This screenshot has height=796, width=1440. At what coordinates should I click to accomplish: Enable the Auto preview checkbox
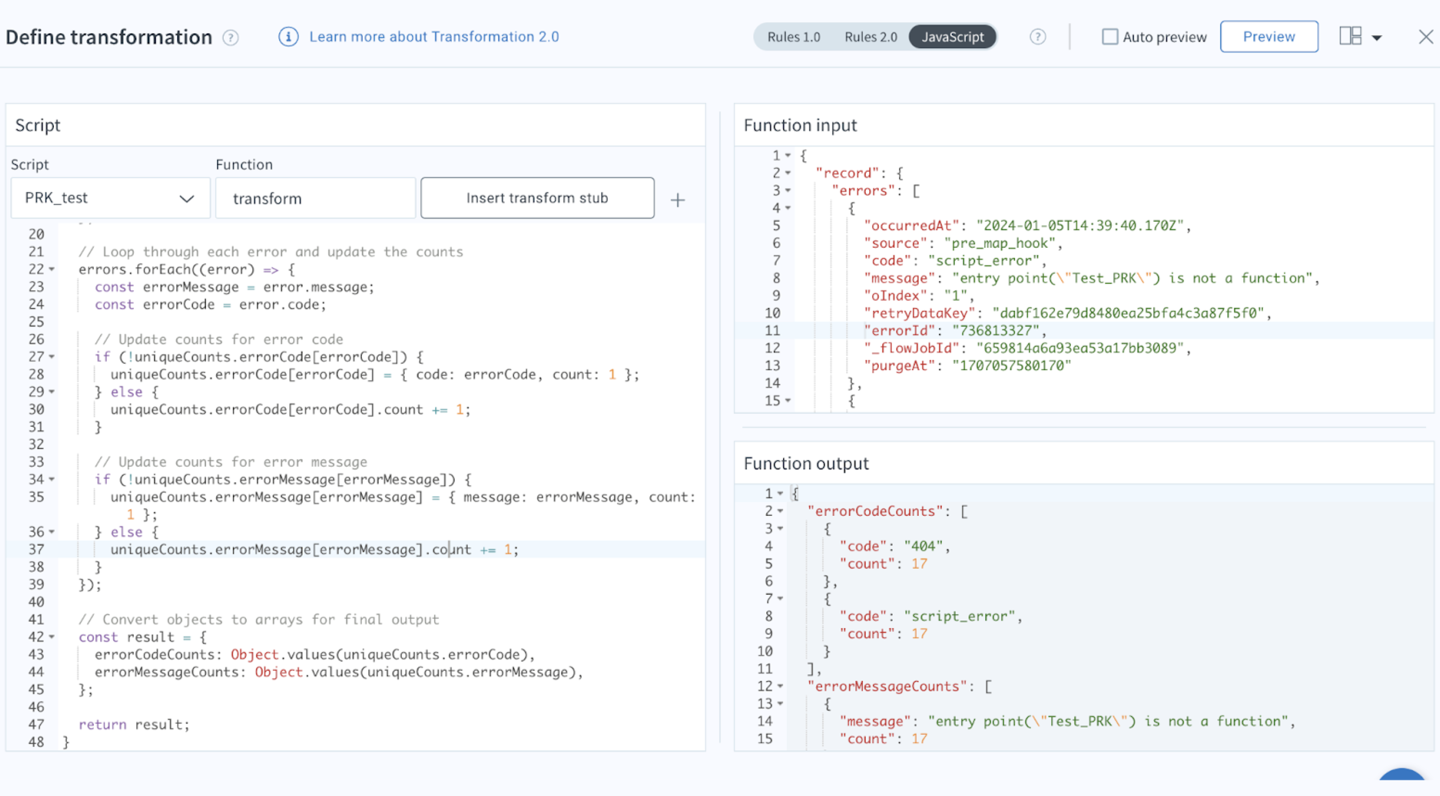1110,37
